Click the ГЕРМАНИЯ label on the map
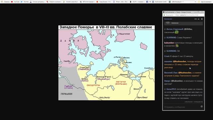 [67, 94]
